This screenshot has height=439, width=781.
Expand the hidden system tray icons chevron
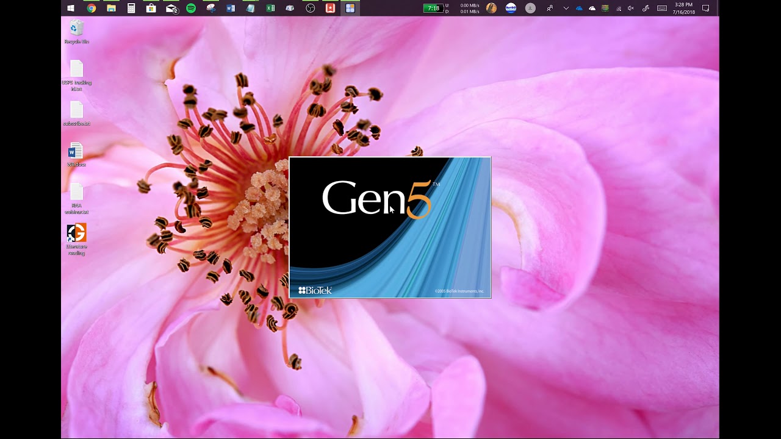[x=566, y=8]
